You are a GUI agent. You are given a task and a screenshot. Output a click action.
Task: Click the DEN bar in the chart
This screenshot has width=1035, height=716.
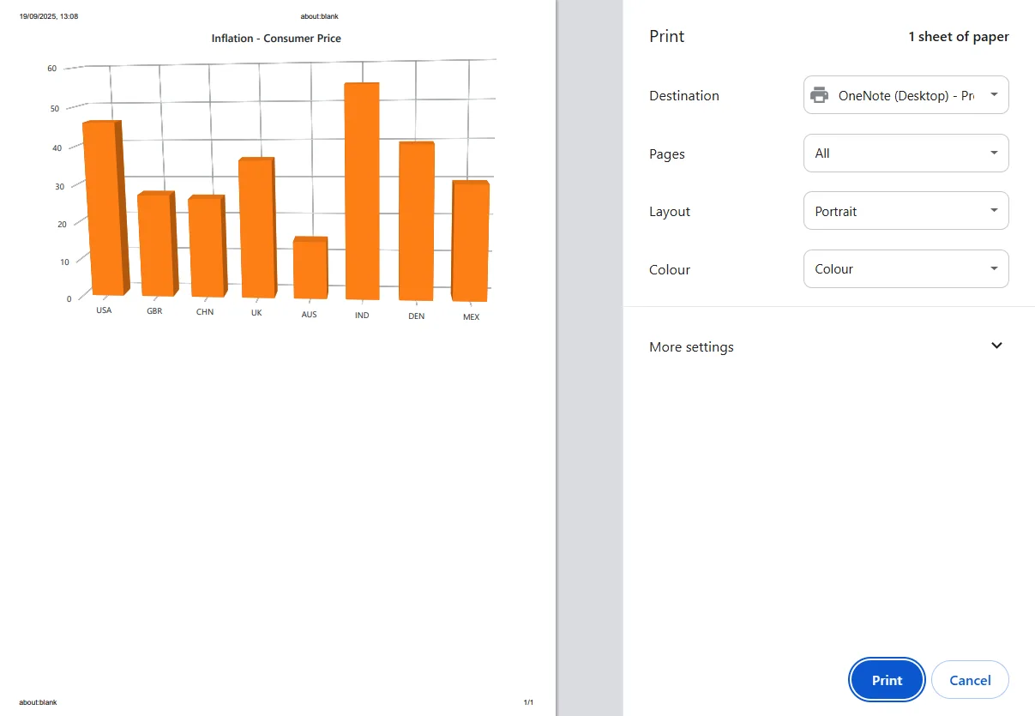tap(417, 221)
